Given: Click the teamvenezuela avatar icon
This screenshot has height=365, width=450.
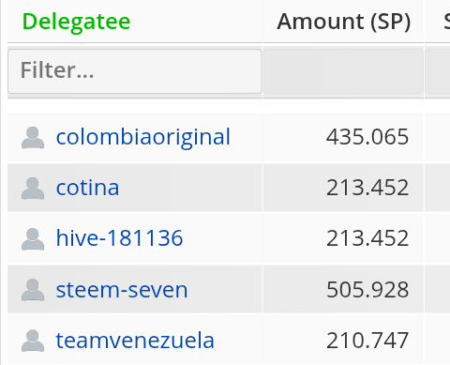Looking at the screenshot, I should click(33, 341).
